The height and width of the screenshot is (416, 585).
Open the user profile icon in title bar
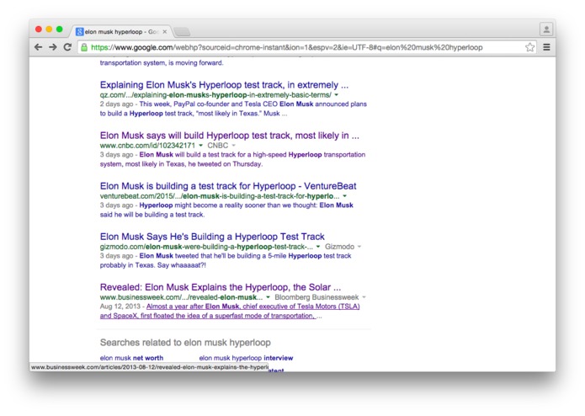pyautogui.click(x=546, y=29)
